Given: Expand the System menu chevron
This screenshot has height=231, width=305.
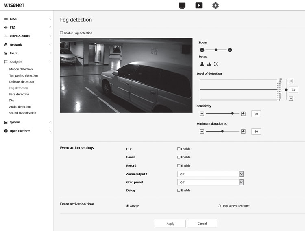Looking at the screenshot, I should tap(50, 122).
